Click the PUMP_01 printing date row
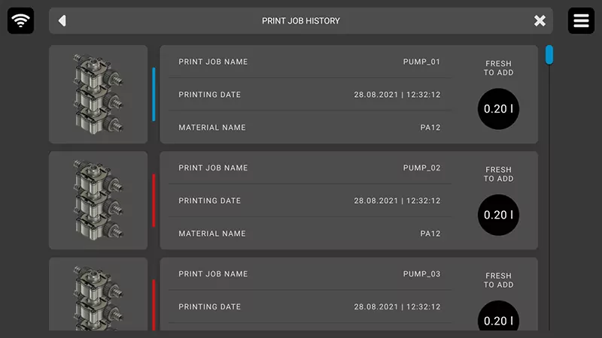602x338 pixels. pos(309,95)
